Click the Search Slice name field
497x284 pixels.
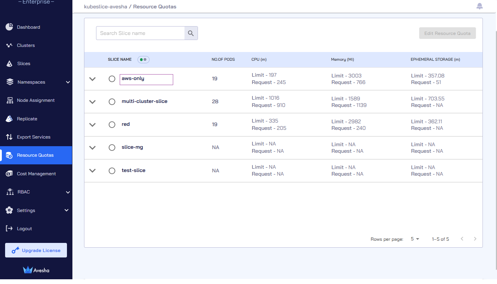click(x=140, y=33)
